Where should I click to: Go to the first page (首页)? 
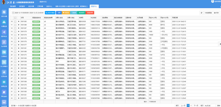tap(177, 105)
